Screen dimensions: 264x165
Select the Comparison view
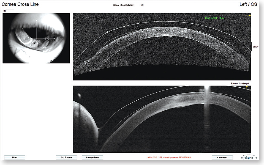[x=93, y=157]
